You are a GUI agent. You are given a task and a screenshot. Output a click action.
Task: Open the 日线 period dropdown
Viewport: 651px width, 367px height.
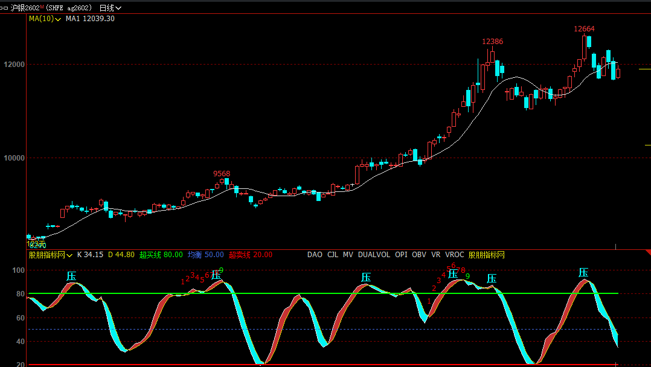pyautogui.click(x=110, y=8)
